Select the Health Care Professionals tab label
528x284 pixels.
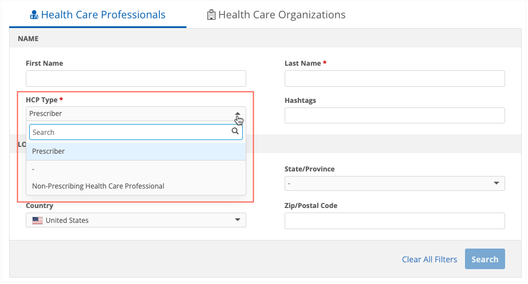103,15
